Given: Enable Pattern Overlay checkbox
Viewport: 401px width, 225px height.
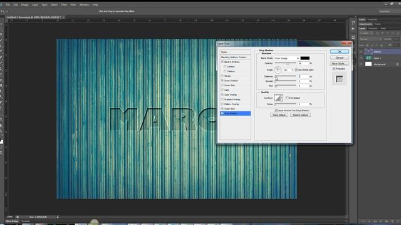Looking at the screenshot, I should pos(222,104).
